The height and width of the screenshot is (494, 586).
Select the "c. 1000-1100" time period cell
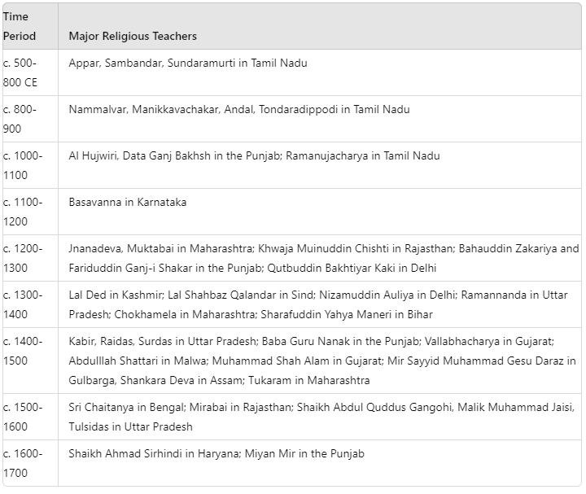point(23,165)
